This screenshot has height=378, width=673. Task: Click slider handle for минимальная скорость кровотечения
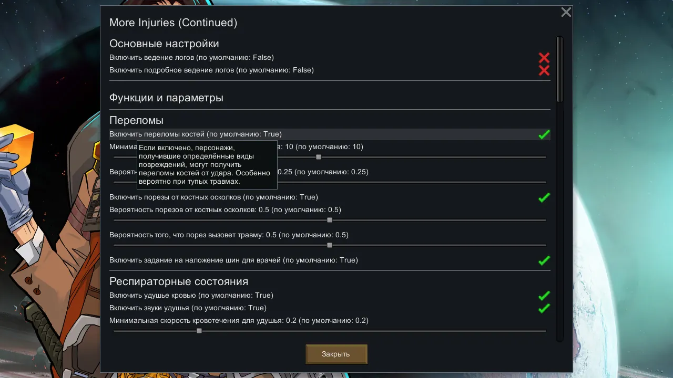[199, 331]
